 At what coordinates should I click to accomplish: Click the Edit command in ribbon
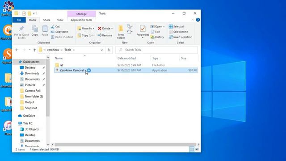[x=156, y=32]
